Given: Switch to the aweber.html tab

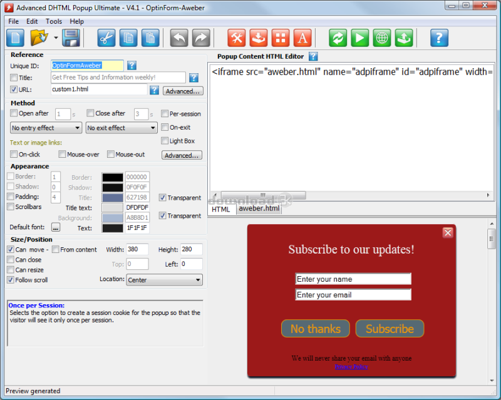Looking at the screenshot, I should tap(259, 208).
